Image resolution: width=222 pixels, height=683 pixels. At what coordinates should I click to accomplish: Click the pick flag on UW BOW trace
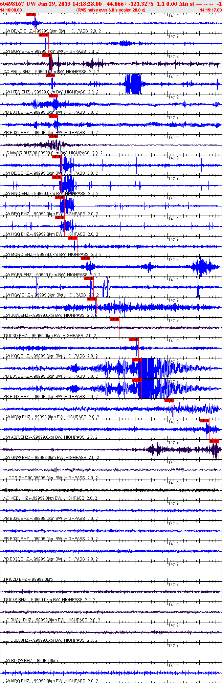tap(44, 35)
